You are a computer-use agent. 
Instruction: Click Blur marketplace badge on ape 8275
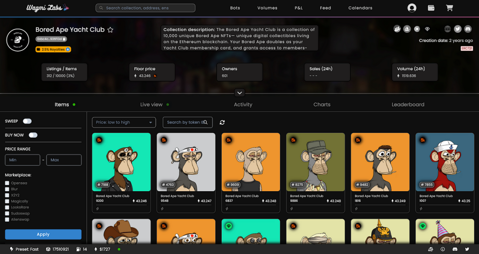point(293,140)
